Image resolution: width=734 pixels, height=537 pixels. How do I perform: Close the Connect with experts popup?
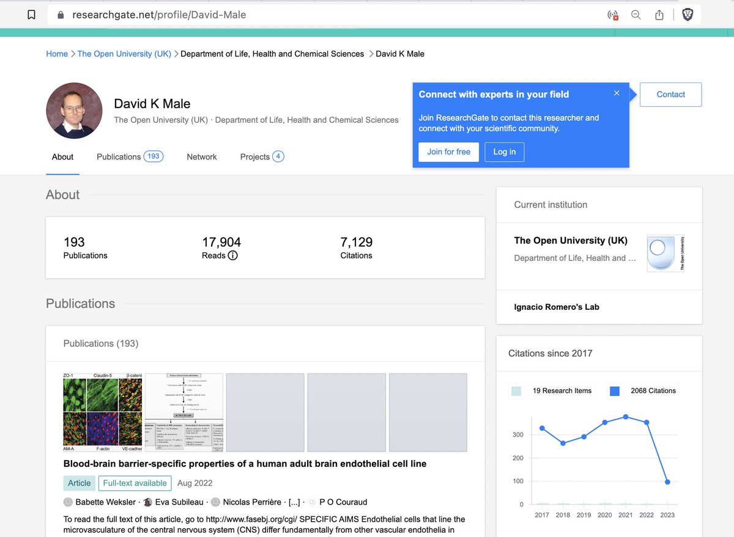click(617, 93)
